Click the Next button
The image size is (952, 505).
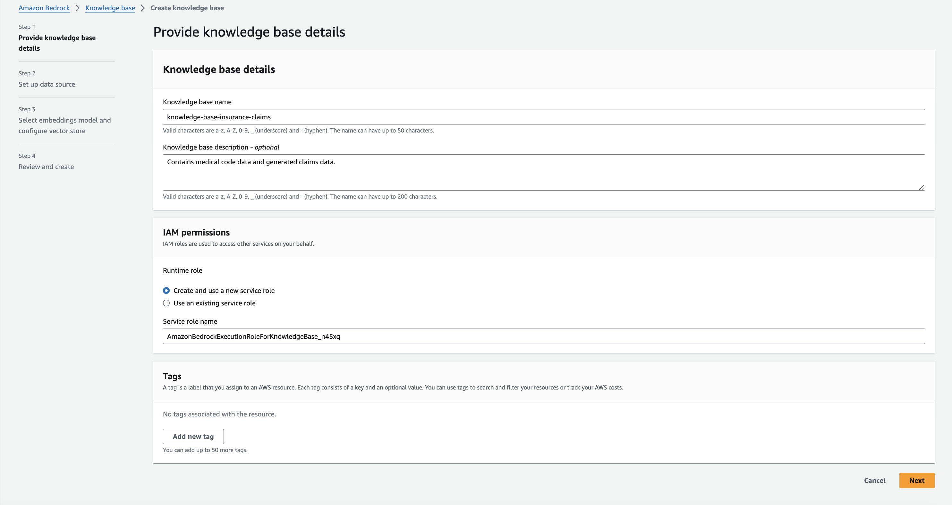(916, 480)
